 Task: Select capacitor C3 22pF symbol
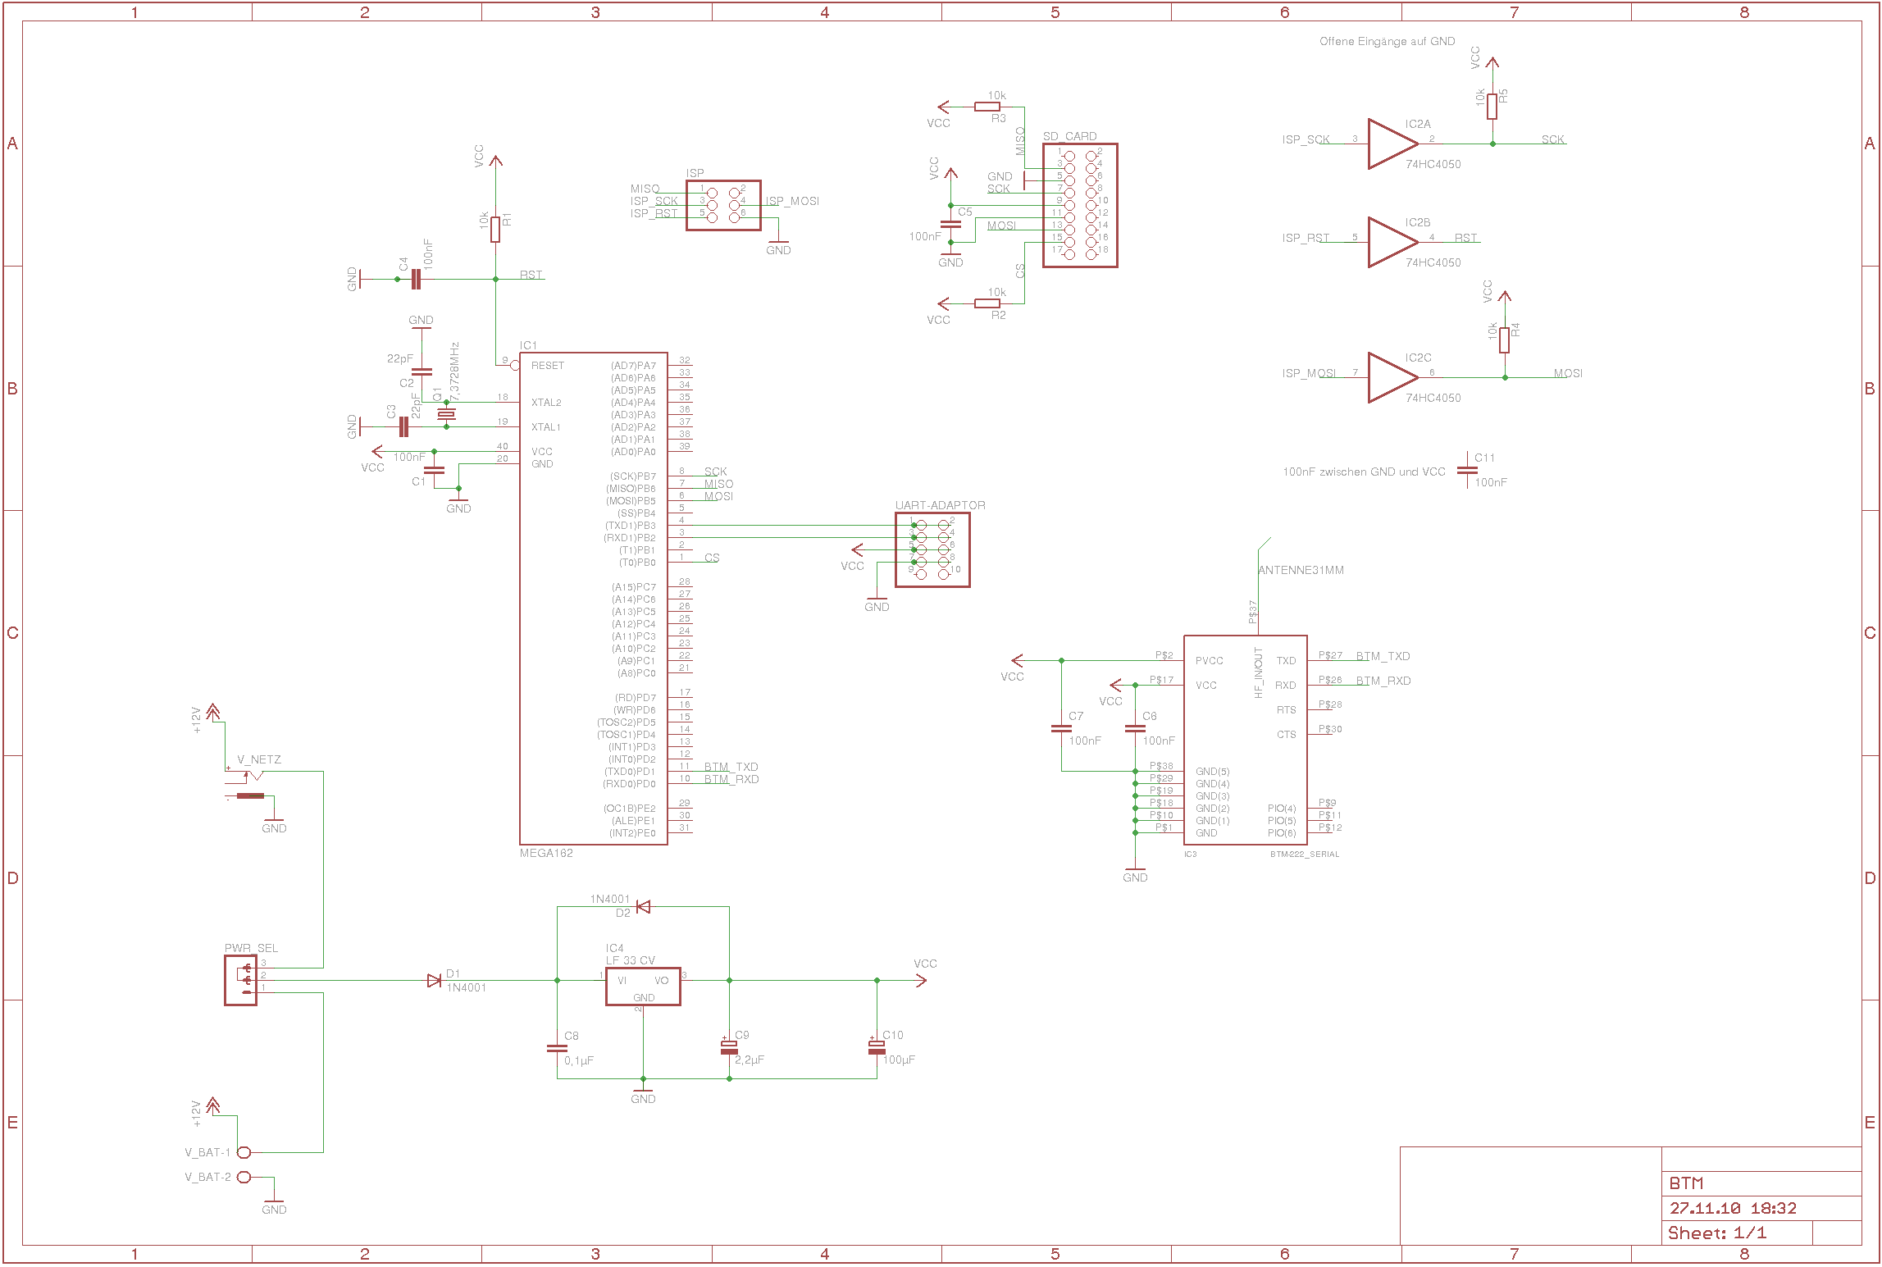pos(403,426)
